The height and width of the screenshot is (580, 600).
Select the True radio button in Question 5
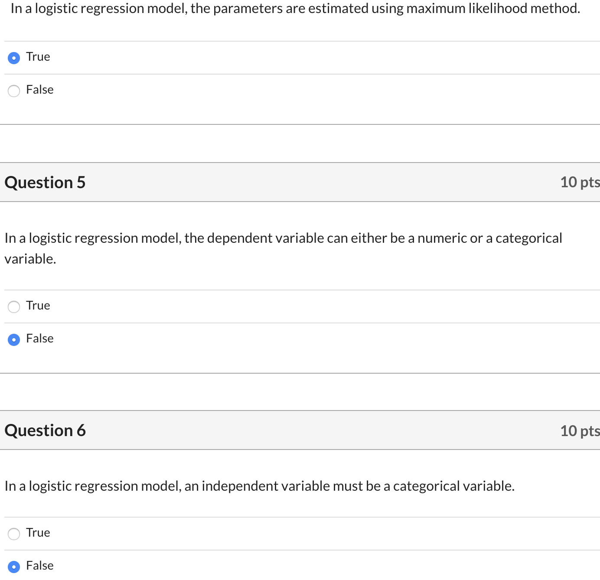click(14, 306)
